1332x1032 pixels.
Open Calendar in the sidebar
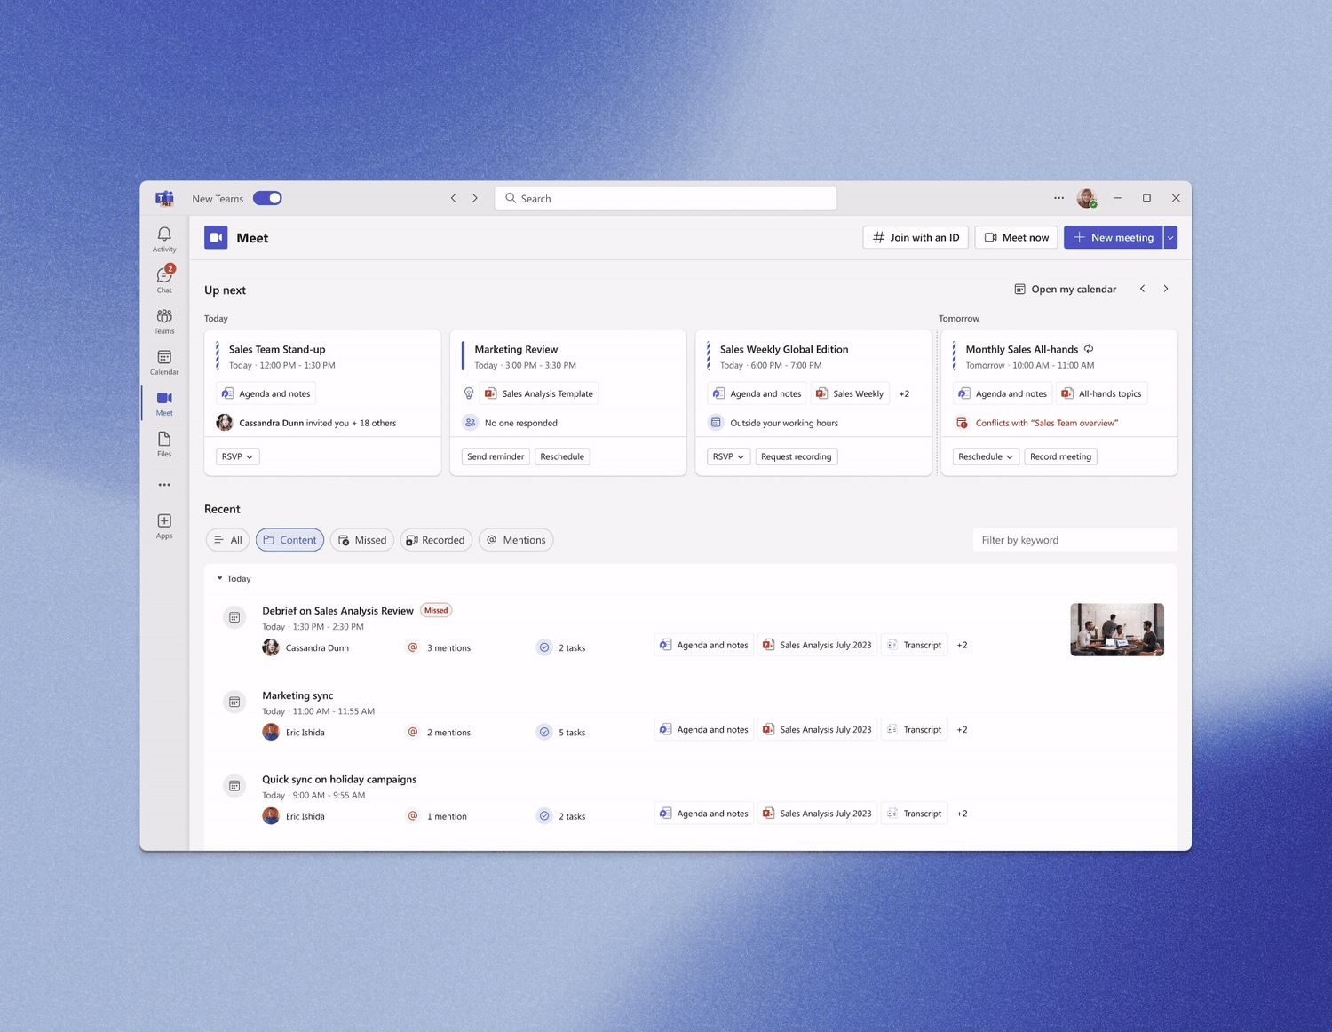click(164, 361)
